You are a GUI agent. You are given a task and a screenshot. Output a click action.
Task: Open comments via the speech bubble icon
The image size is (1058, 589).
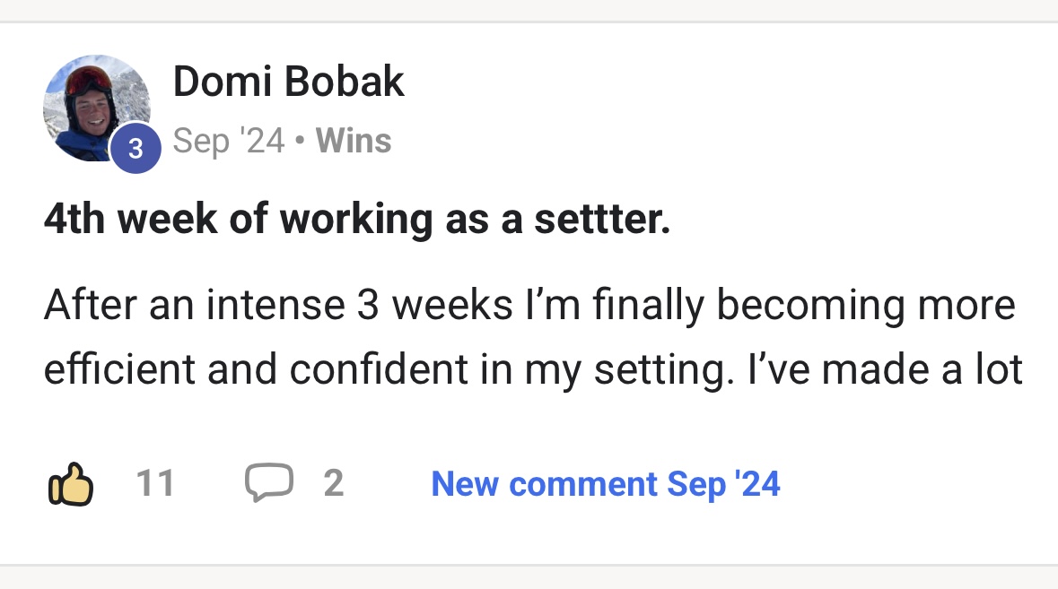click(x=269, y=484)
